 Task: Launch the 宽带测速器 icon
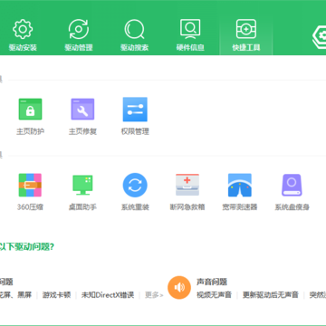(x=240, y=185)
